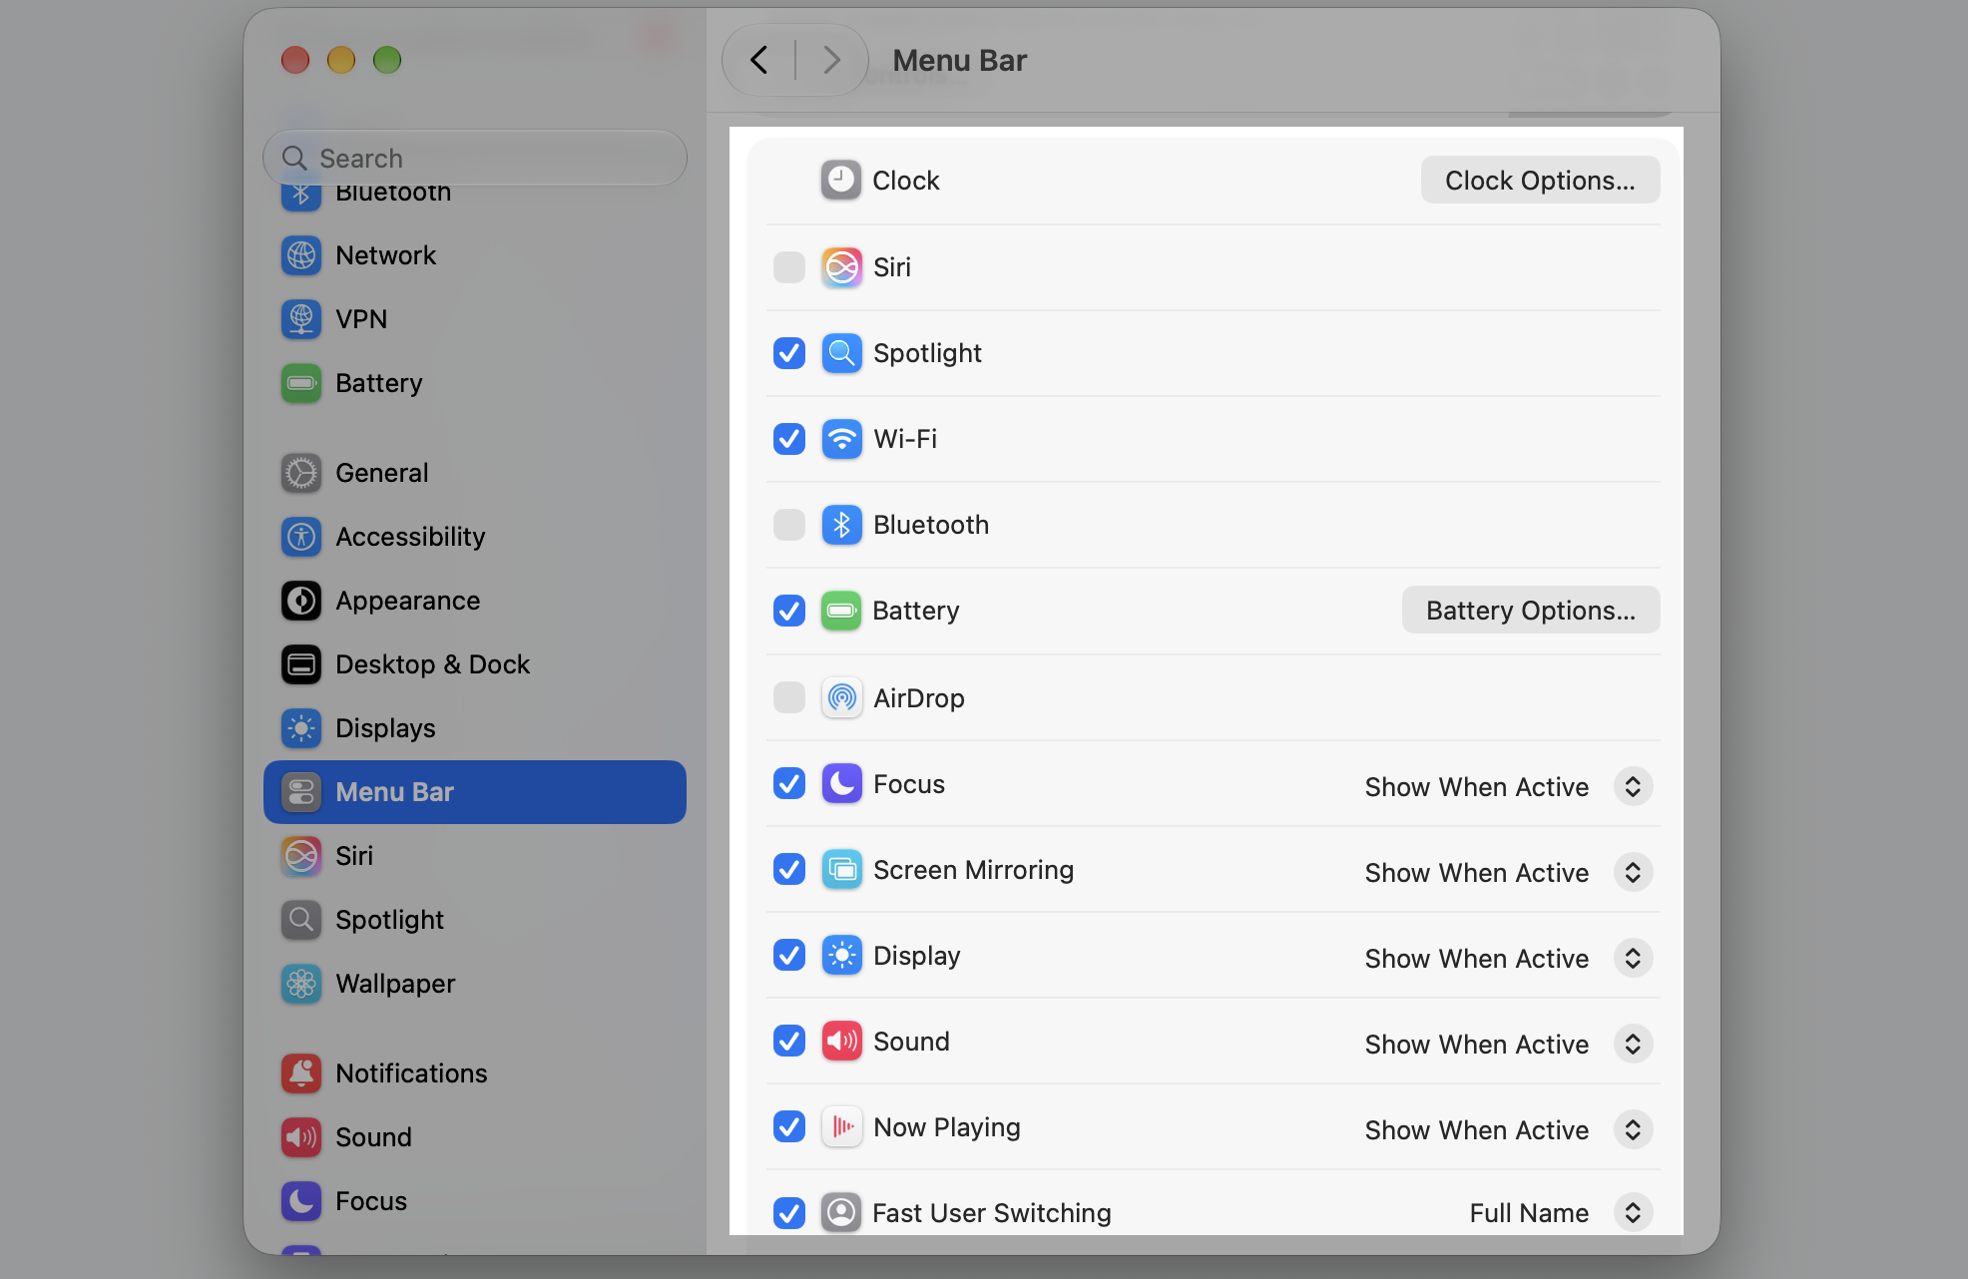The width and height of the screenshot is (1968, 1279).
Task: Click the Clock icon in Menu Bar list
Action: click(841, 181)
